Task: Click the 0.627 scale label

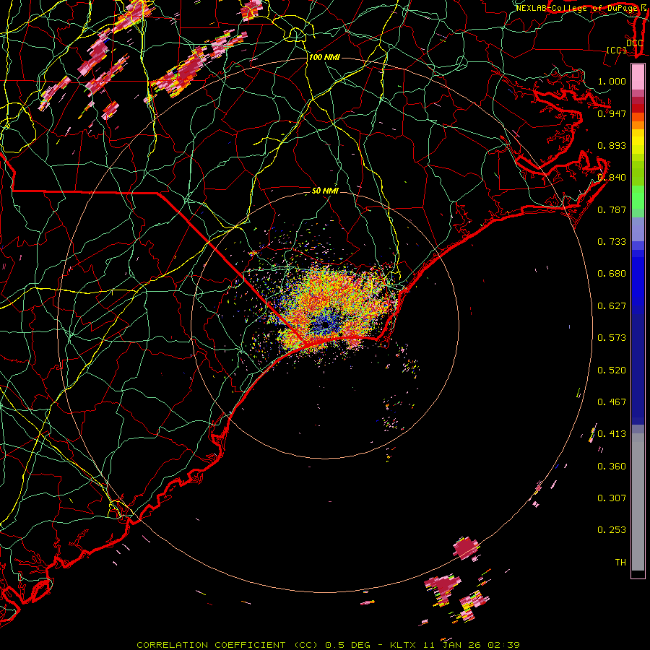Action: point(612,306)
